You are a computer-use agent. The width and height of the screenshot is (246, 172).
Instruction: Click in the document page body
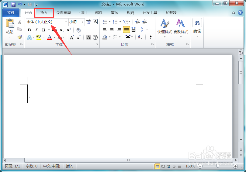click(118, 106)
